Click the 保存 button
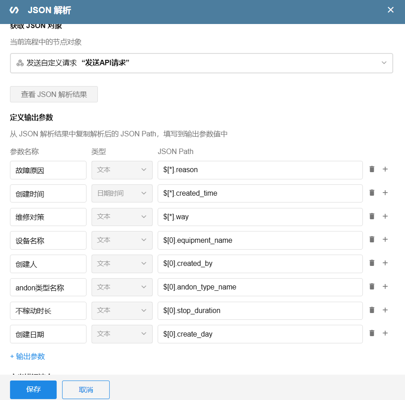This screenshot has width=405, height=400. pos(33,390)
